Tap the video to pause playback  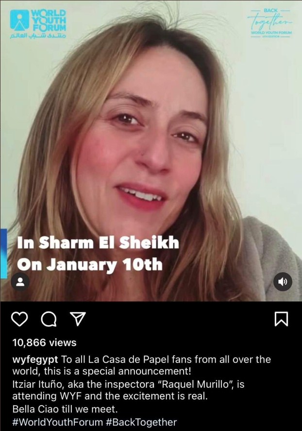coord(151,151)
